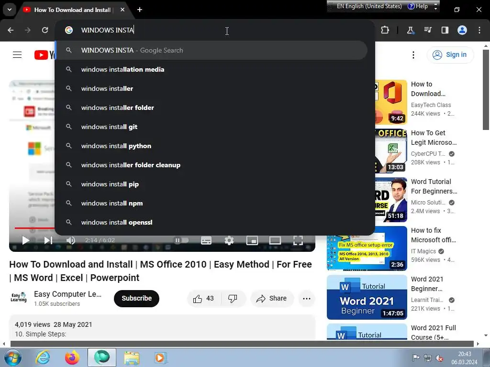Open Windows Explorer folder on taskbar
This screenshot has height=367, width=490.
point(132,357)
